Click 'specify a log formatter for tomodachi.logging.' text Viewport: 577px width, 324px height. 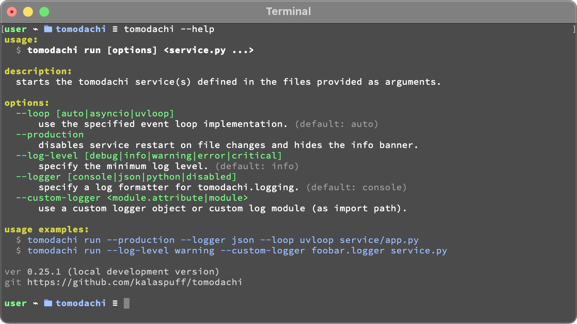(x=169, y=187)
